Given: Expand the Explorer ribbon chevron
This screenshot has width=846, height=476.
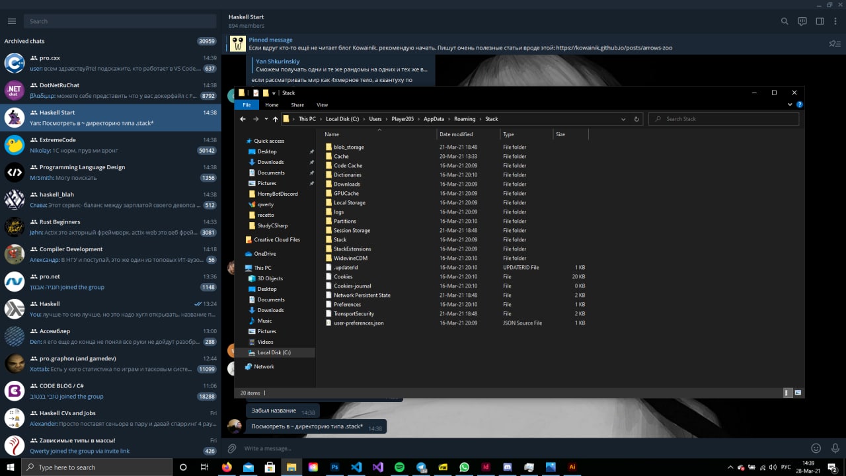Looking at the screenshot, I should 790,104.
